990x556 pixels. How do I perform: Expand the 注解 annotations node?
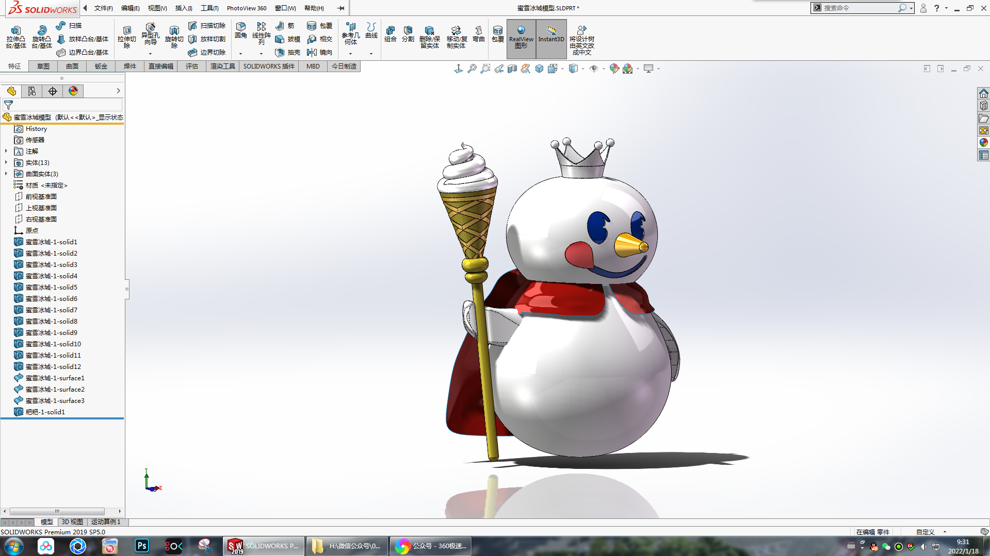click(6, 151)
